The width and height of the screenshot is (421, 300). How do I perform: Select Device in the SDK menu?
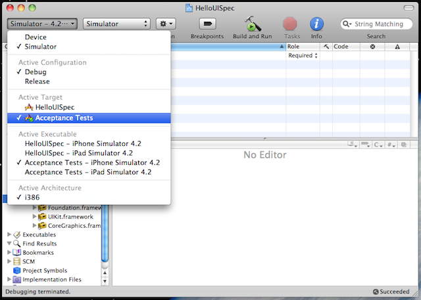89,37
